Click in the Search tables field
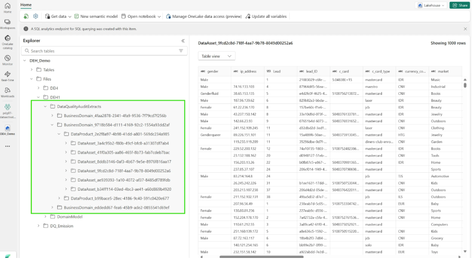The image size is (472, 261). pyautogui.click(x=101, y=51)
